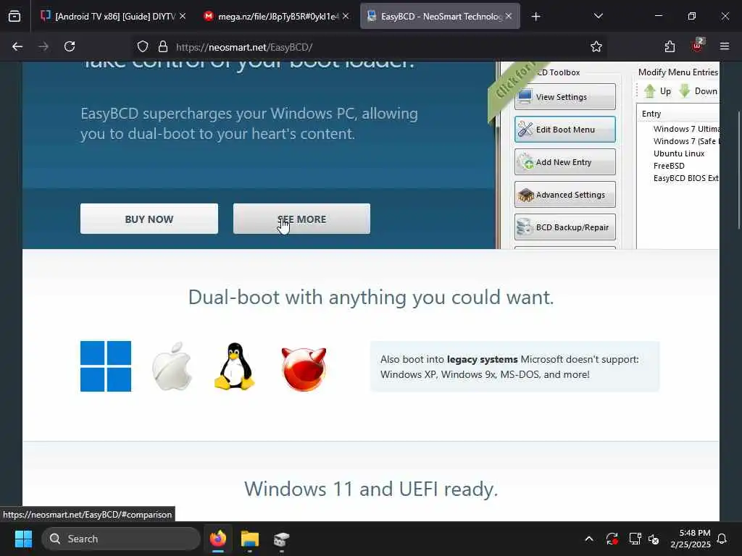Open the tracking protection shield icon
The width and height of the screenshot is (742, 556).
143,46
